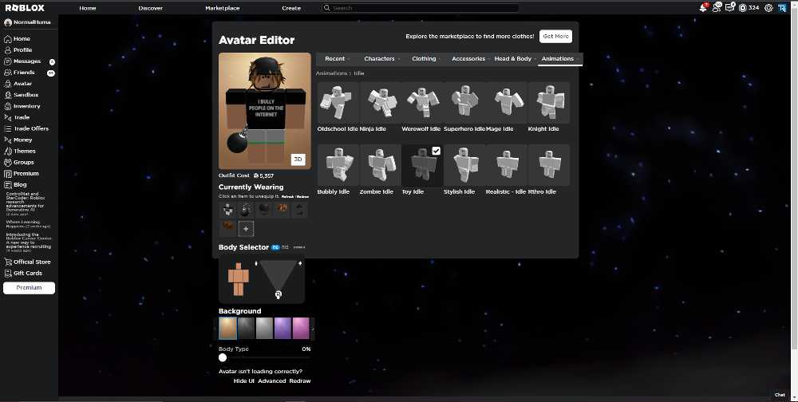Open the top-bar chat messages icon
The height and width of the screenshot is (402, 798).
click(x=730, y=7)
